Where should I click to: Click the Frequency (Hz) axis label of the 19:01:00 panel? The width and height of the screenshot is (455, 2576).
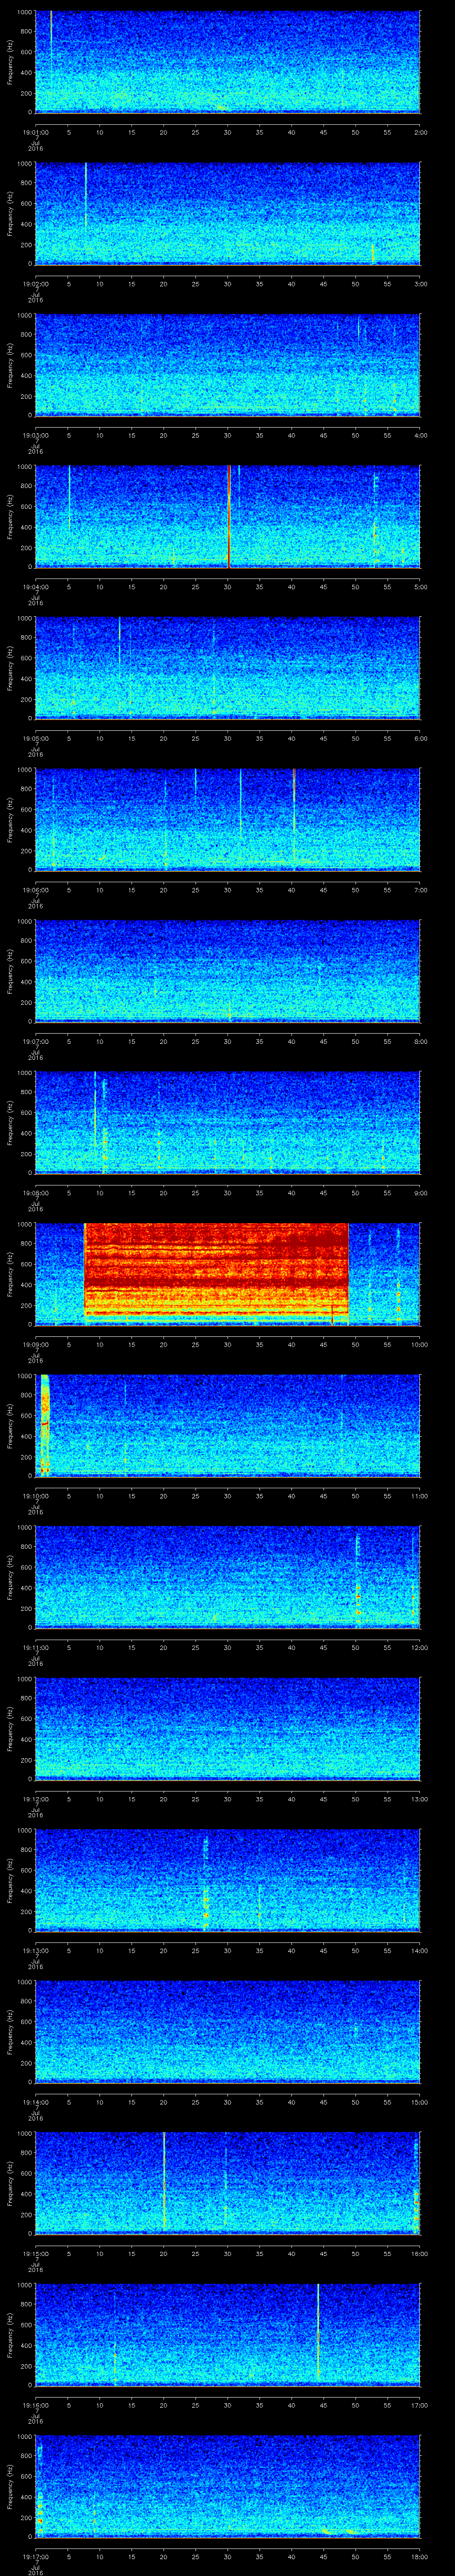click(10, 62)
